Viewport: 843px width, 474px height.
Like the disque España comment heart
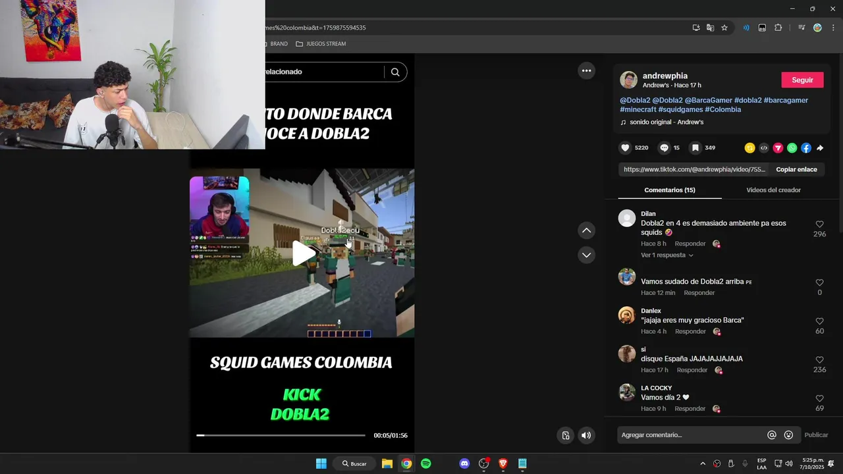[819, 360]
